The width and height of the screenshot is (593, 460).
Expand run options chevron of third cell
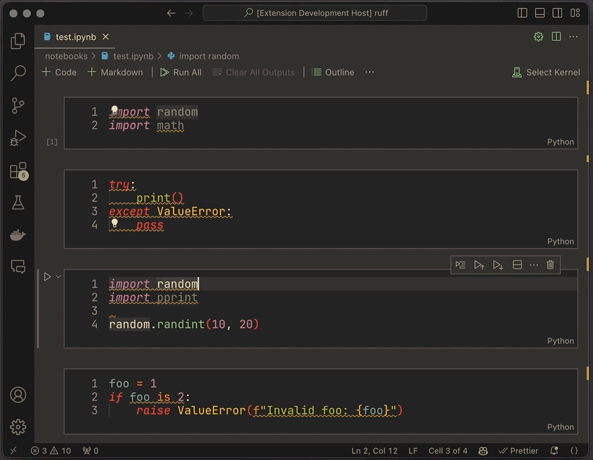pos(58,277)
